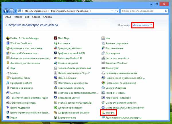Image resolution: width=172 pixels, height=124 pixels.
Task: Open the Мышь icon
Action: tap(8, 73)
